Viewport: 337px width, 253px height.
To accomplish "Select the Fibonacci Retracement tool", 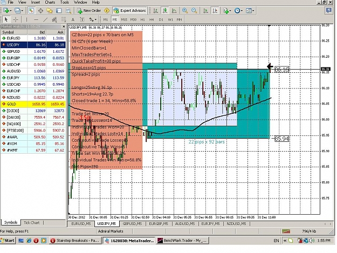I will pyautogui.click(x=64, y=19).
